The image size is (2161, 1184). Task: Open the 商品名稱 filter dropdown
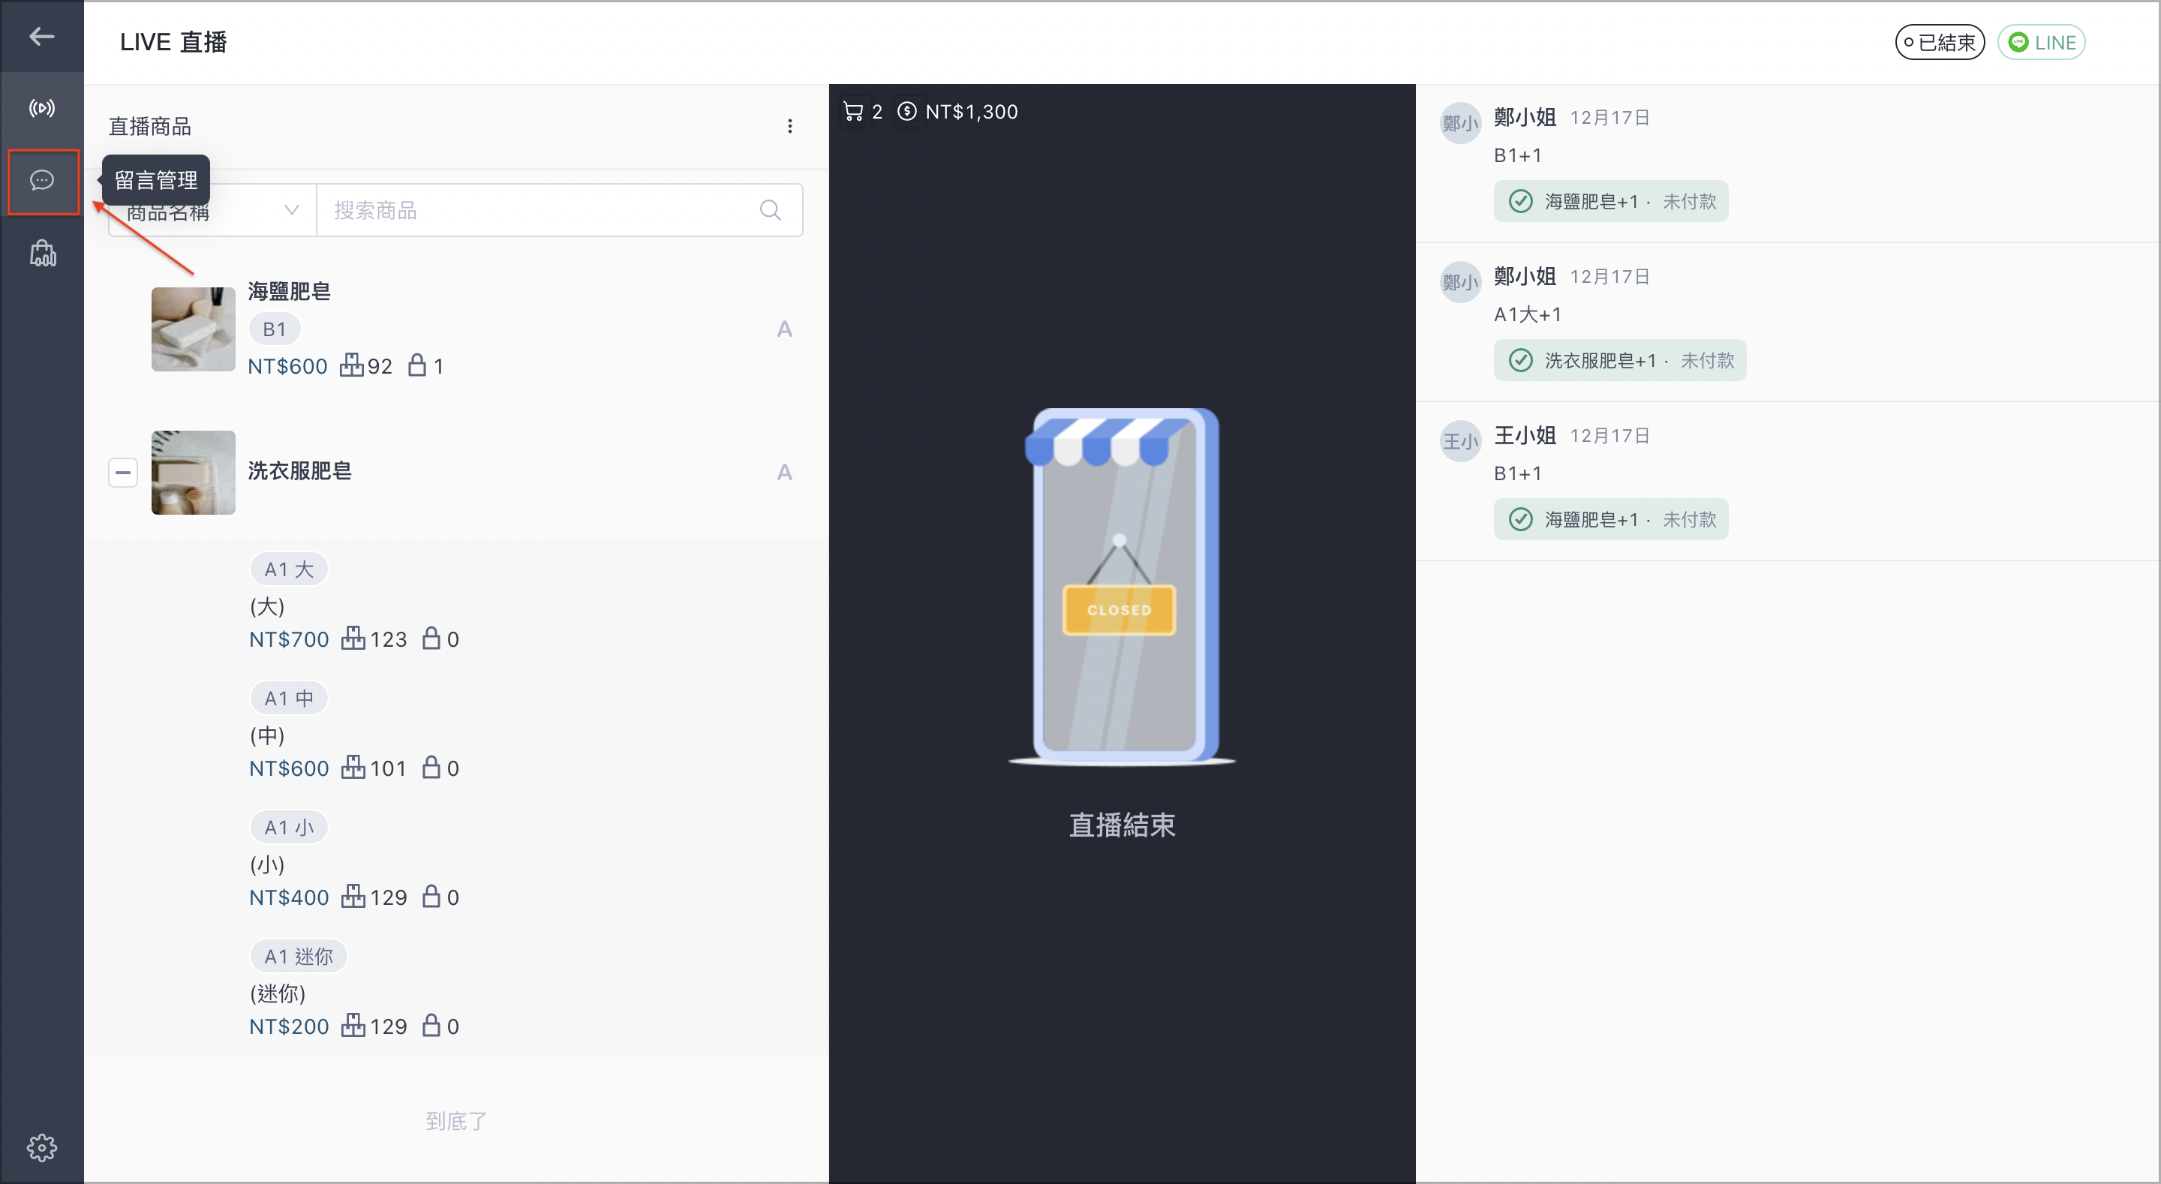pos(212,210)
